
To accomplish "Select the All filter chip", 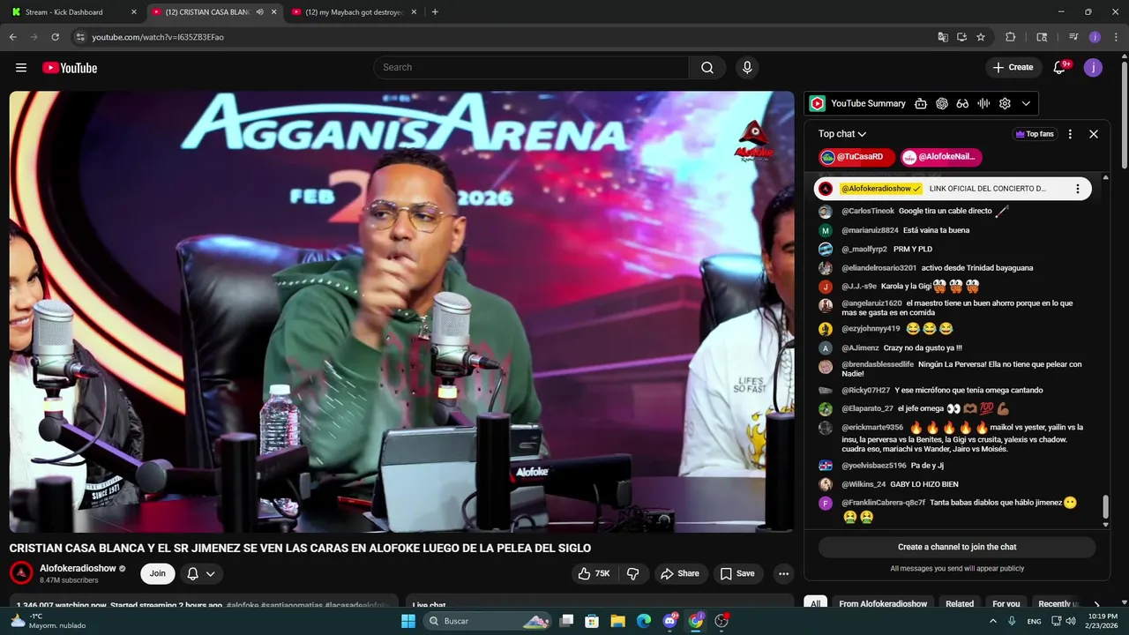I will click(x=816, y=604).
